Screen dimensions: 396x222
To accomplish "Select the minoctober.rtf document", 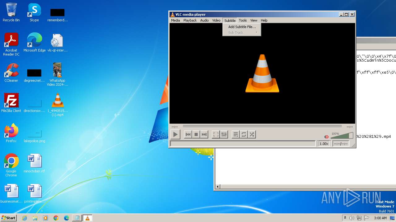I will tap(34, 163).
